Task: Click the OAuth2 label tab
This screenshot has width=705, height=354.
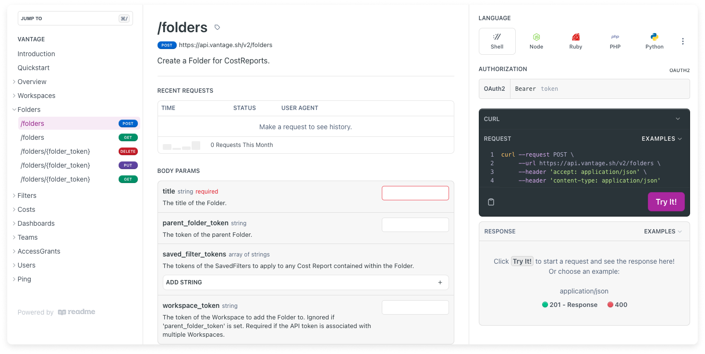Action: (x=495, y=89)
